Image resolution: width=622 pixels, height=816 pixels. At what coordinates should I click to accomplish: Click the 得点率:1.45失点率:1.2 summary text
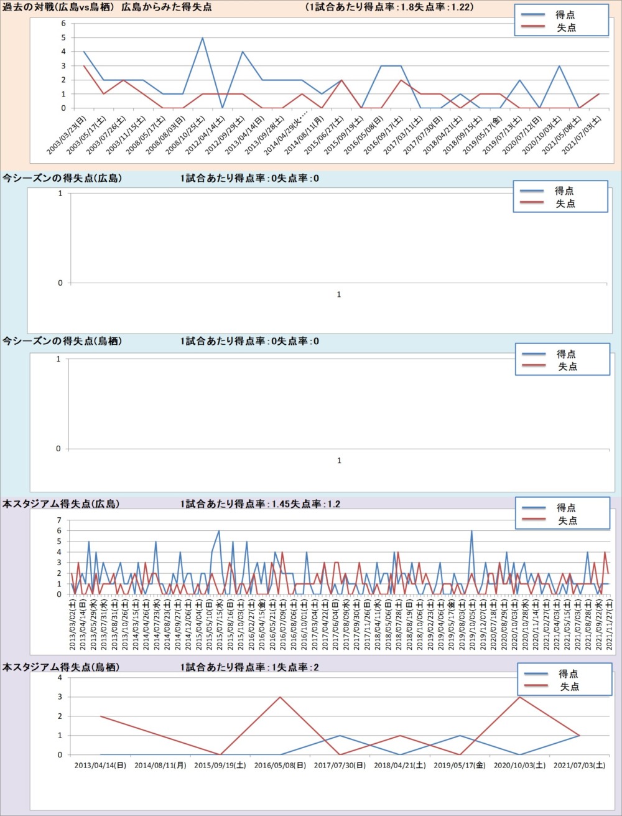[260, 504]
